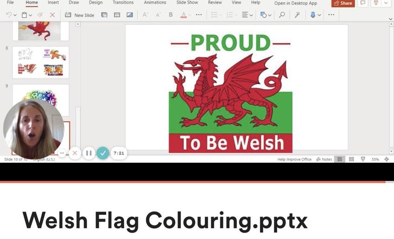Open the Font Color dropdown arrow
The height and width of the screenshot is (239, 394).
190,15
